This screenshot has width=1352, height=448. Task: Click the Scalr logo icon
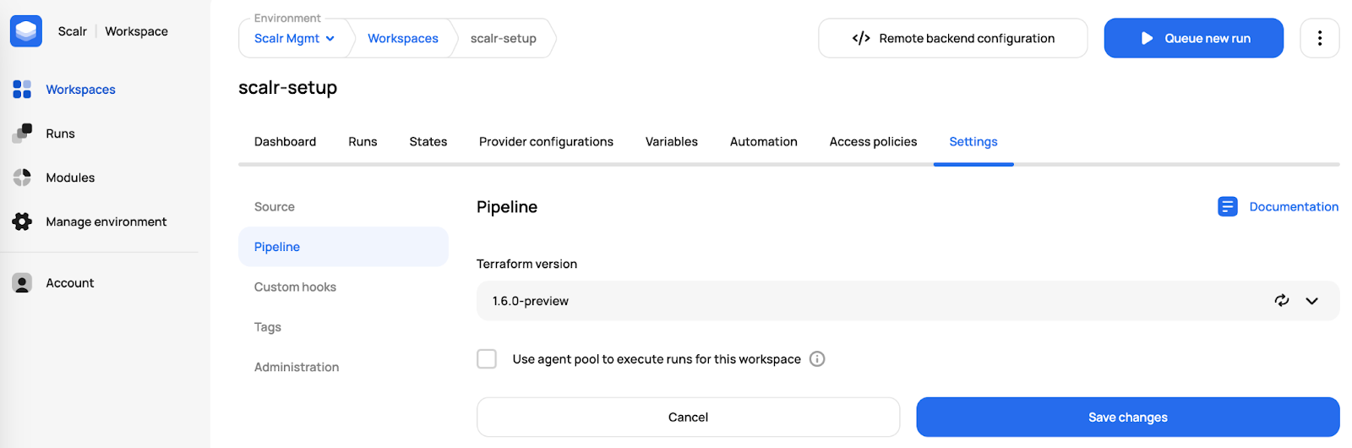[26, 31]
